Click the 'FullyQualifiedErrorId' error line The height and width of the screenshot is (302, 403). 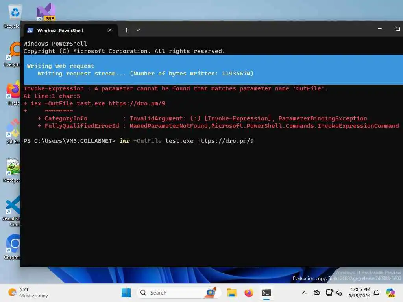pos(218,126)
